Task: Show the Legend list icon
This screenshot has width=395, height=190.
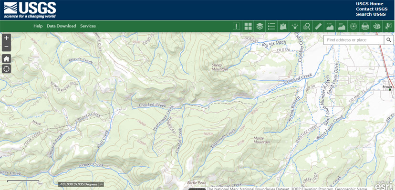Action: pyautogui.click(x=271, y=26)
